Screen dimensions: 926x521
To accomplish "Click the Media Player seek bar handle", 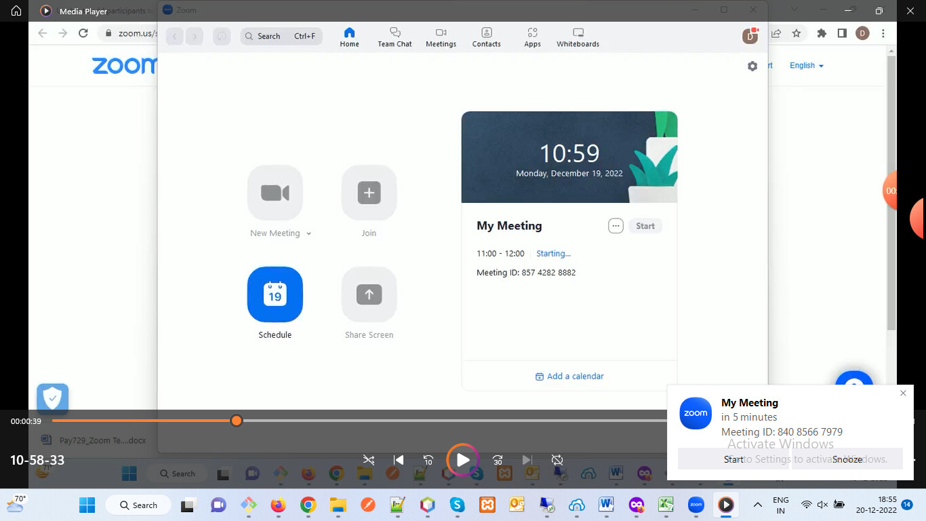I will point(236,421).
